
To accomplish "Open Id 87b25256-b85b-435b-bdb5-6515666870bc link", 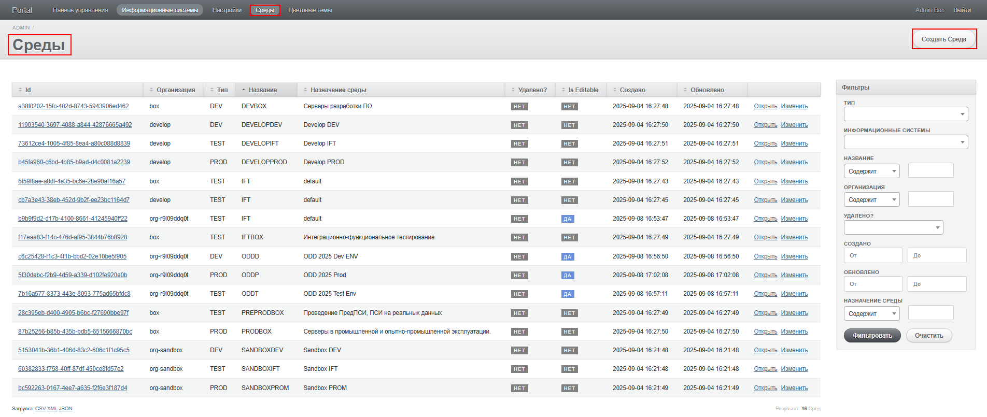I will [x=75, y=332].
